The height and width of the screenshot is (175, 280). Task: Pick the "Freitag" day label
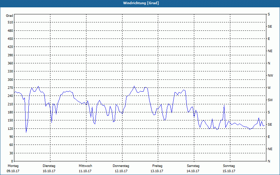coord(157,166)
